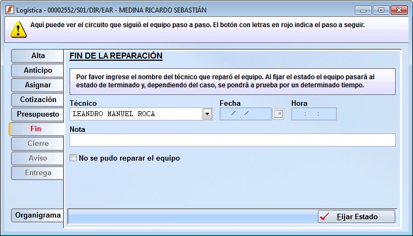Select the red Fin step tab

point(36,129)
